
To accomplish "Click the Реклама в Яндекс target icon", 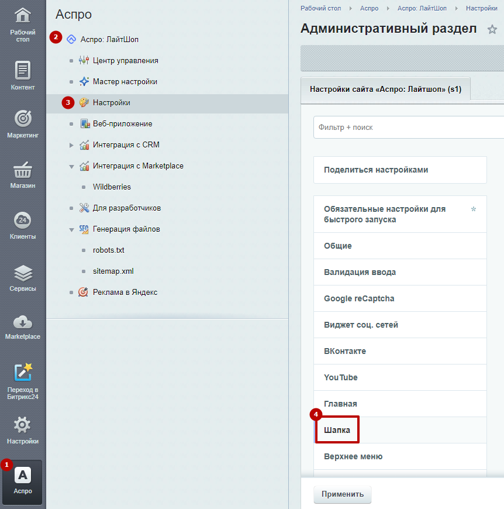I will [x=83, y=292].
